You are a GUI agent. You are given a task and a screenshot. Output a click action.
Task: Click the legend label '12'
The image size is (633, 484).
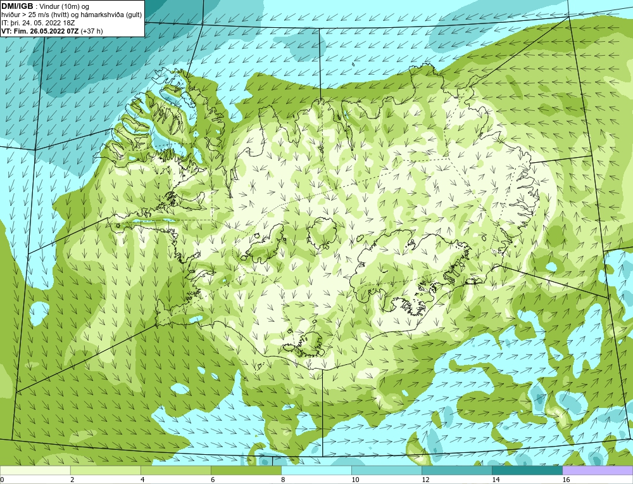[x=425, y=480]
